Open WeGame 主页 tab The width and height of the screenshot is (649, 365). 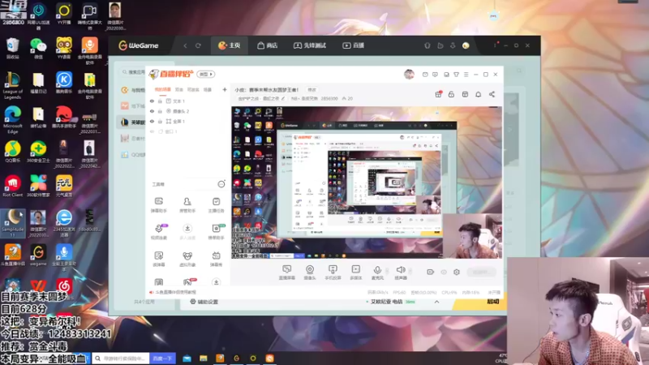point(230,45)
